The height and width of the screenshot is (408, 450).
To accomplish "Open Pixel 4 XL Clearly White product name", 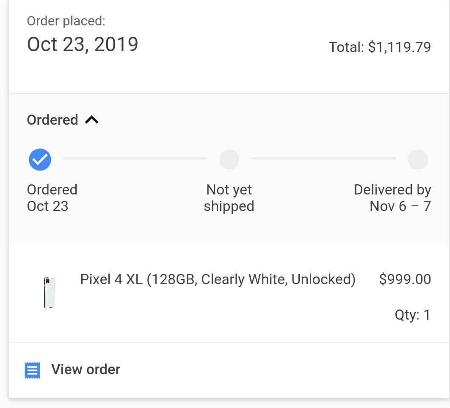I will tap(218, 279).
